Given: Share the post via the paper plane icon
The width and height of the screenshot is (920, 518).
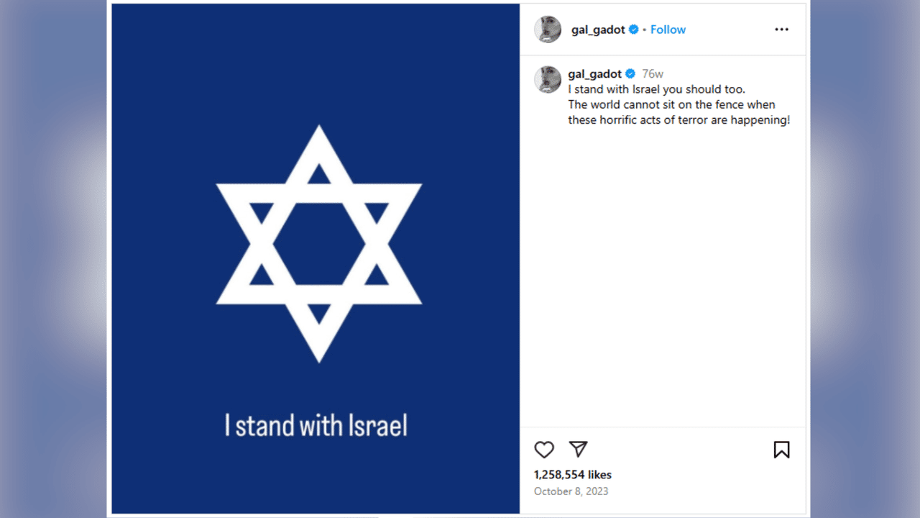Looking at the screenshot, I should pyautogui.click(x=578, y=449).
